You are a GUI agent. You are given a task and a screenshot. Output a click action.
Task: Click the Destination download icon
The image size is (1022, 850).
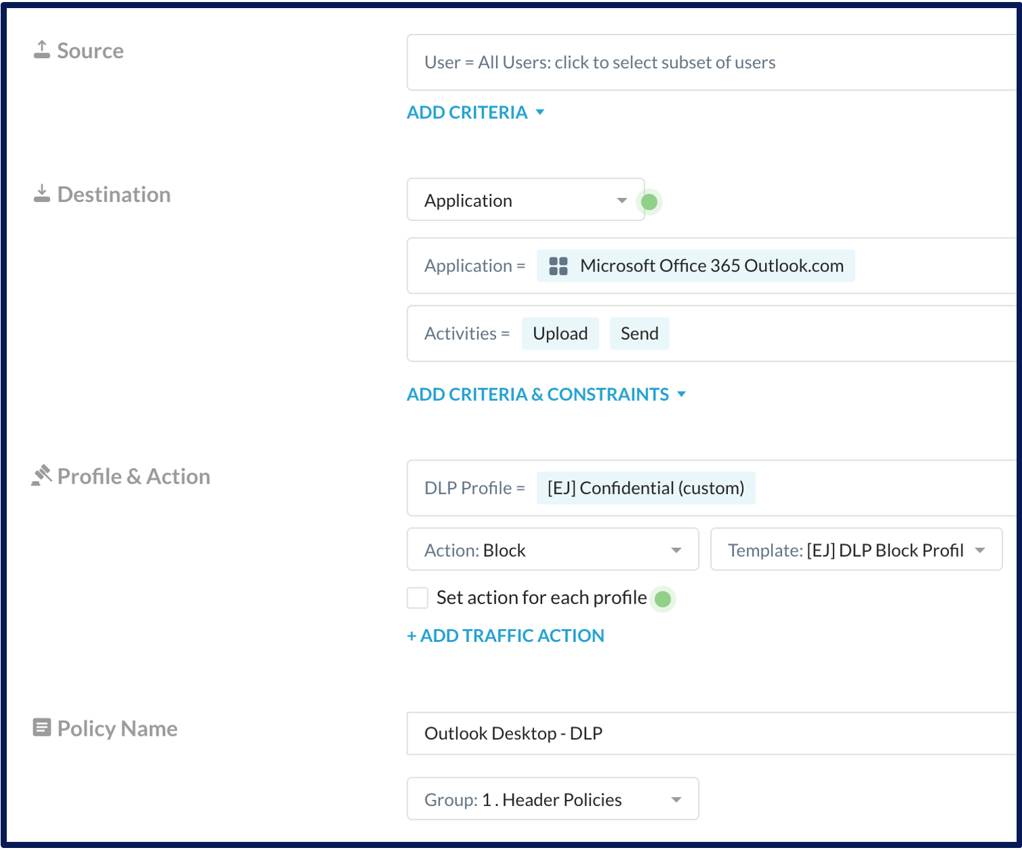click(x=42, y=193)
